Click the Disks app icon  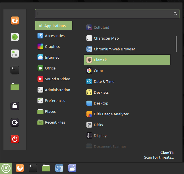pos(89,125)
